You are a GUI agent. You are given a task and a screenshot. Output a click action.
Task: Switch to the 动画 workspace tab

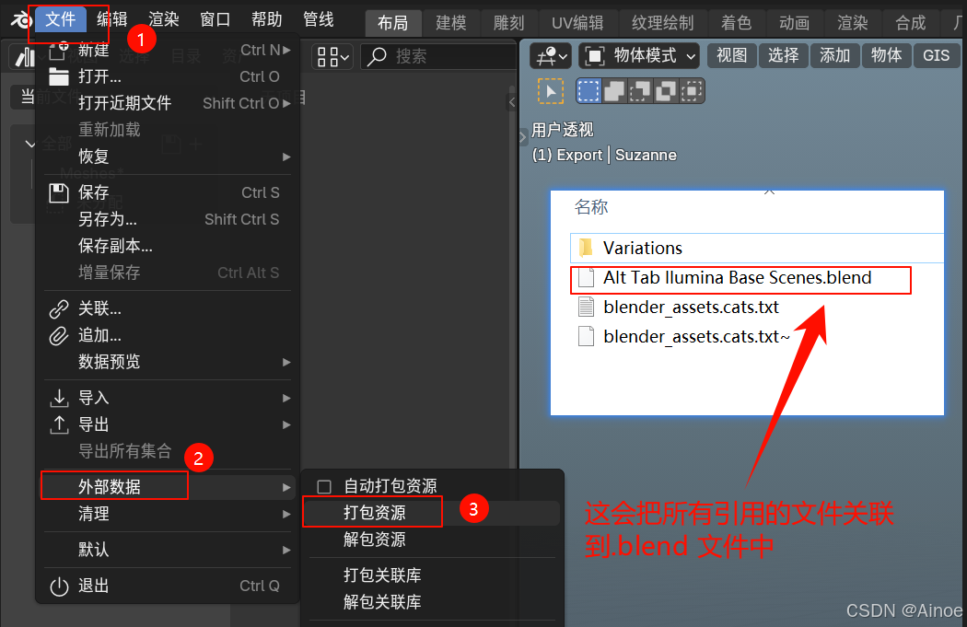tap(794, 23)
